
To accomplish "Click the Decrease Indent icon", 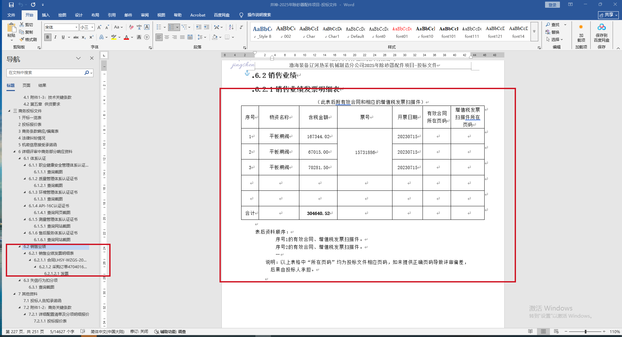I will 199,27.
